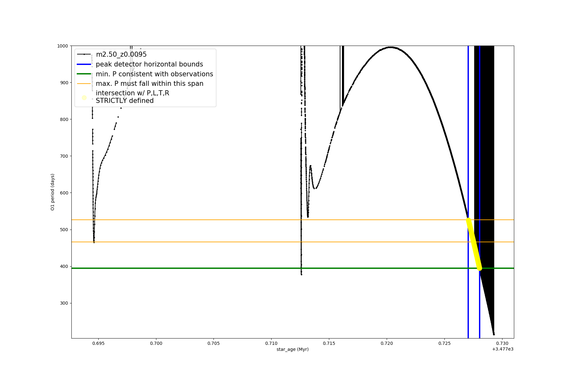Click the 'star_age (Myr)' x-axis label
The image size is (571, 380).
(x=292, y=349)
